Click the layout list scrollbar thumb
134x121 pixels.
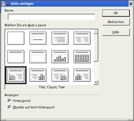[96, 47]
